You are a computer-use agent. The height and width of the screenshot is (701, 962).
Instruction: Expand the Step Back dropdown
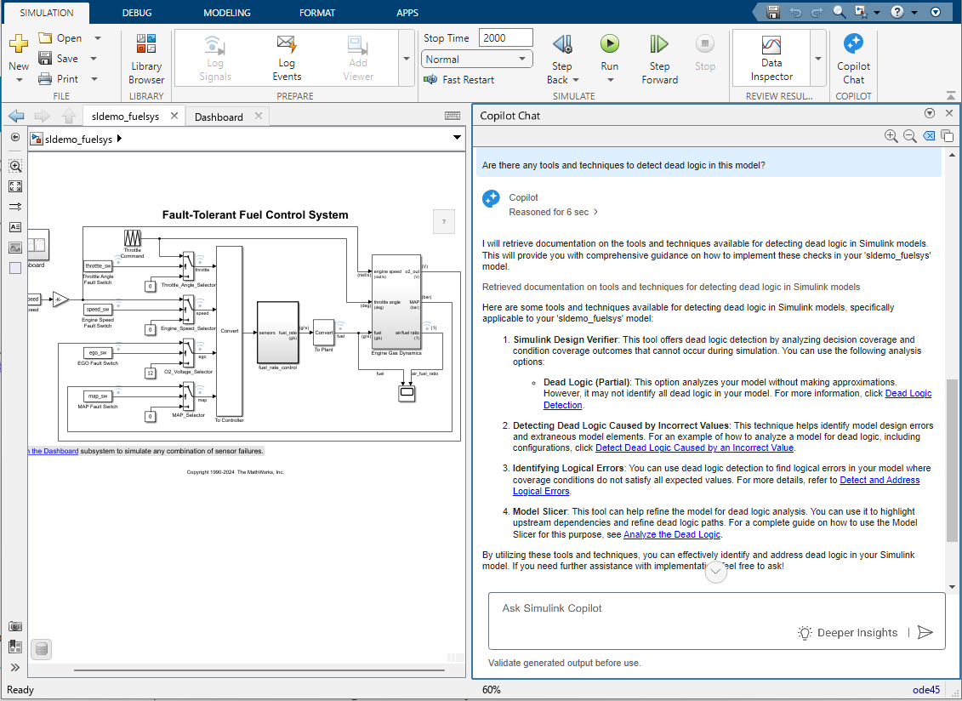[579, 79]
